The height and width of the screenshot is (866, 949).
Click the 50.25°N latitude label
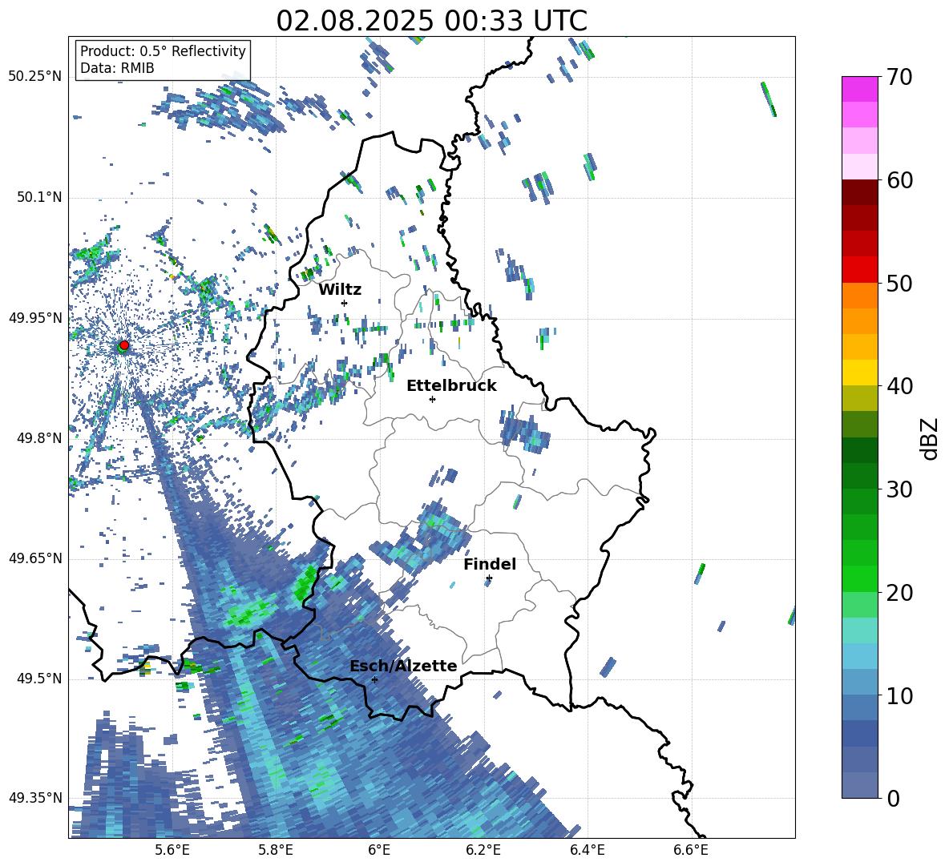35,77
